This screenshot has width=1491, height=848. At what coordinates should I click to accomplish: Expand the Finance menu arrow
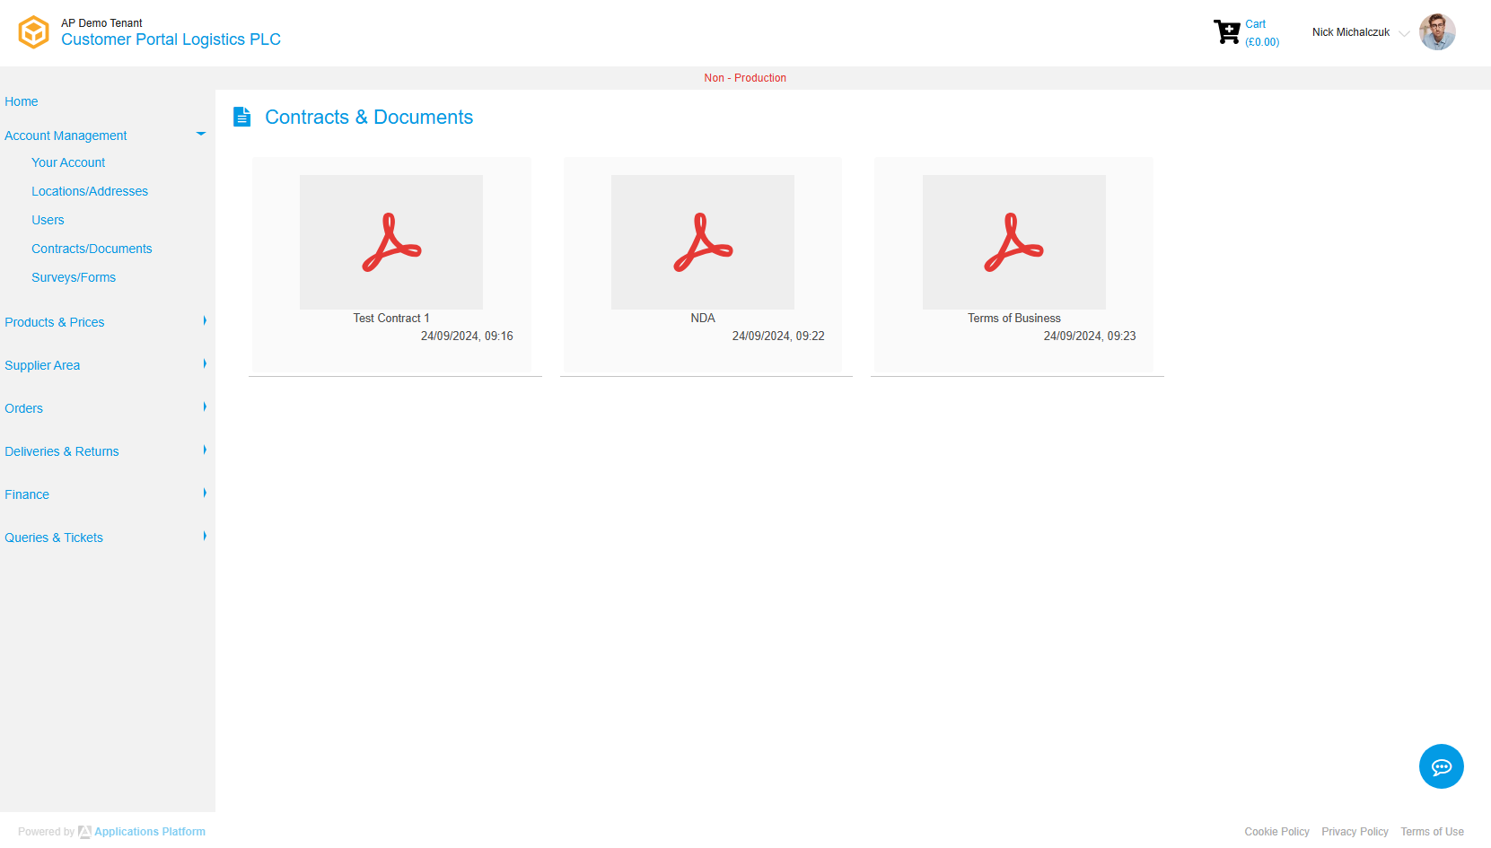[205, 493]
